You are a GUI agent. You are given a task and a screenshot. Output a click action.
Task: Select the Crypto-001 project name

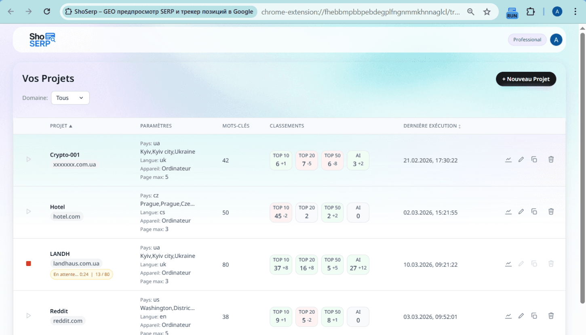[x=65, y=155]
